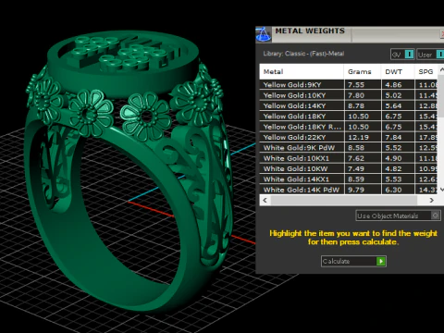Click the 4.86 DWT value
444x333 pixels.
coord(393,85)
